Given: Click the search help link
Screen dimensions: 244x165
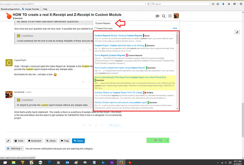Looking at the screenshot, I should (175, 28).
